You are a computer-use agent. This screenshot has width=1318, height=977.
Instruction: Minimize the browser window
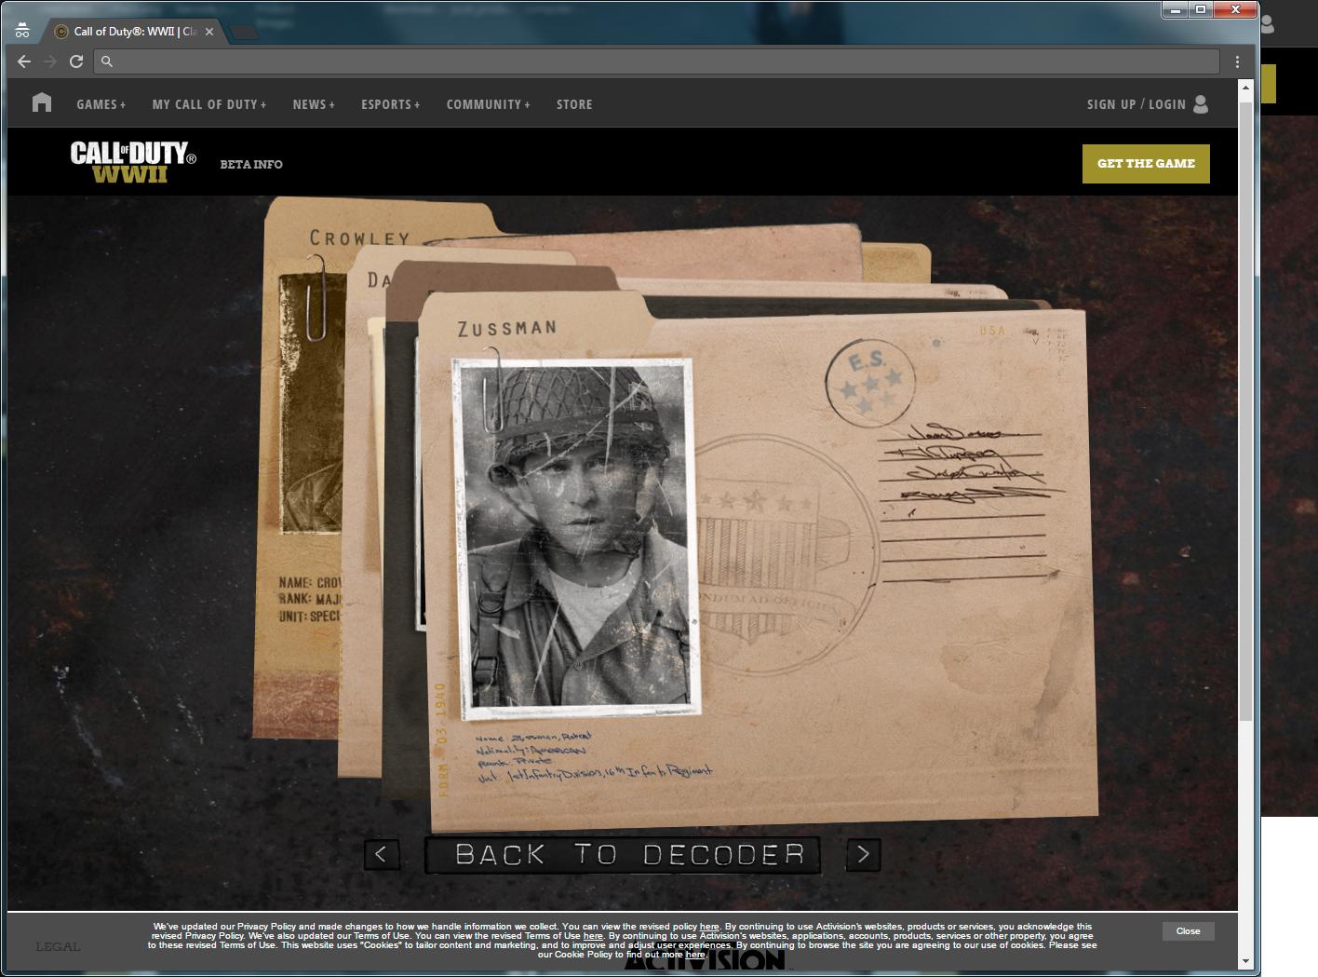1175,9
